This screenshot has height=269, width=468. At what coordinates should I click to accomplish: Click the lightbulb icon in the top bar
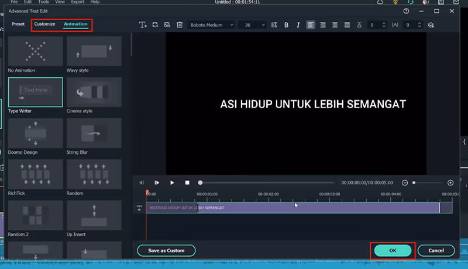[395, 2]
